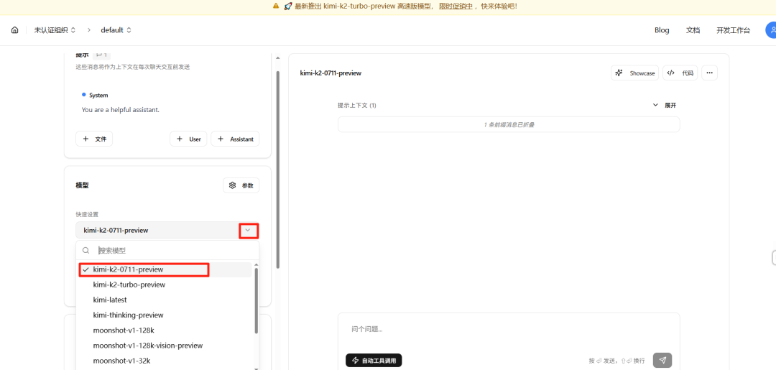
Task: Click the left panel vertical scrollbar
Action: click(278, 169)
